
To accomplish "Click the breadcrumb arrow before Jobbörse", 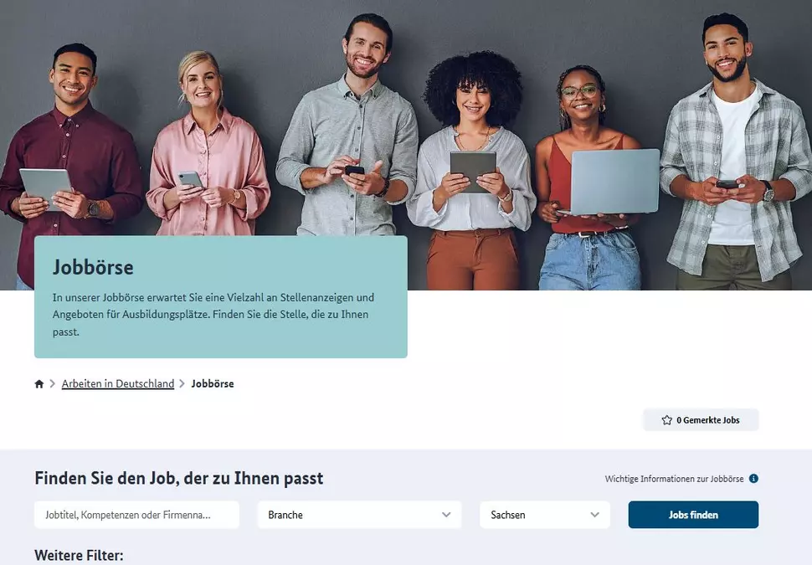I will (x=182, y=383).
